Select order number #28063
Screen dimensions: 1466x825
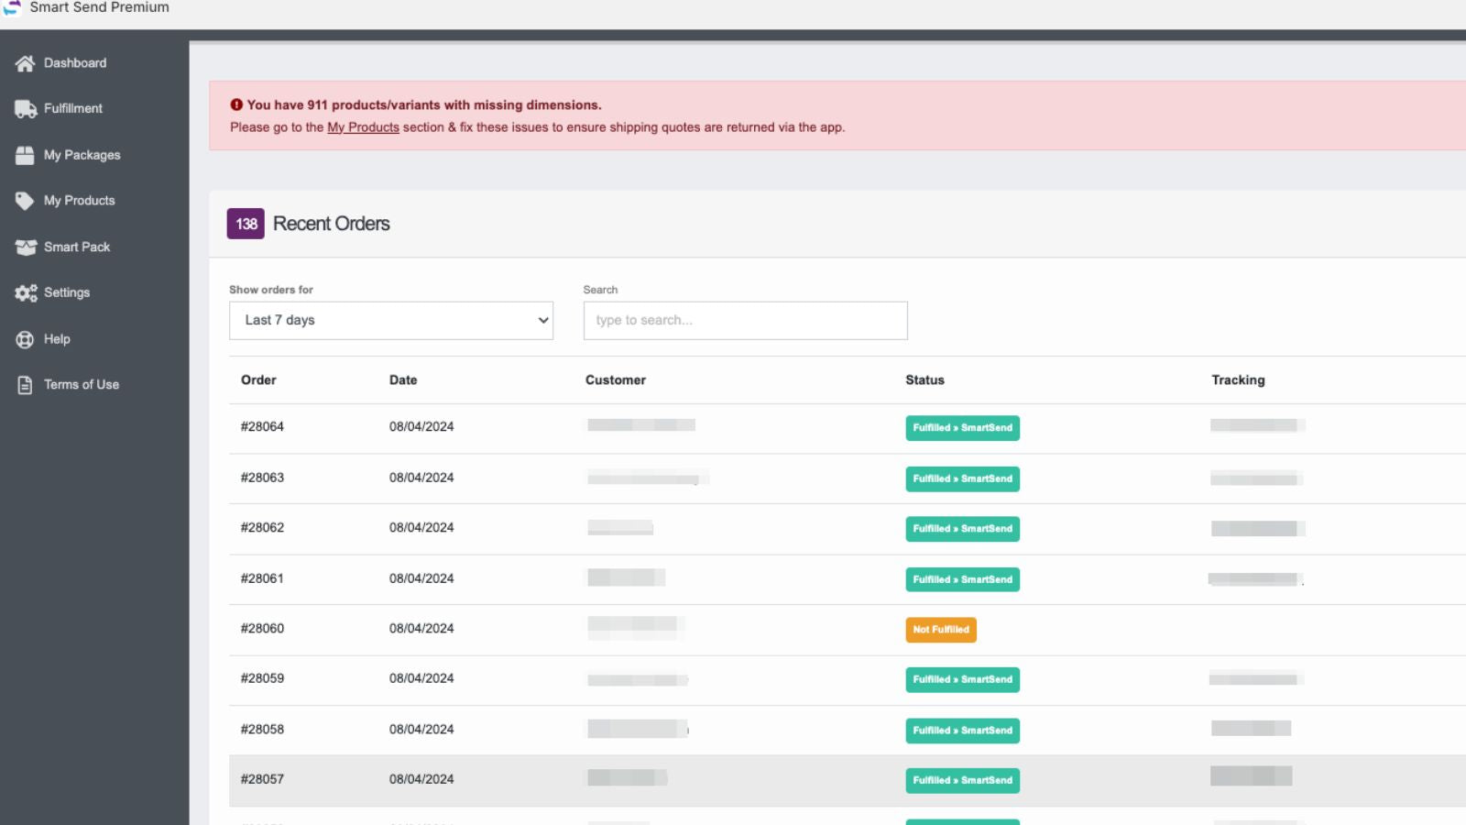pos(262,478)
